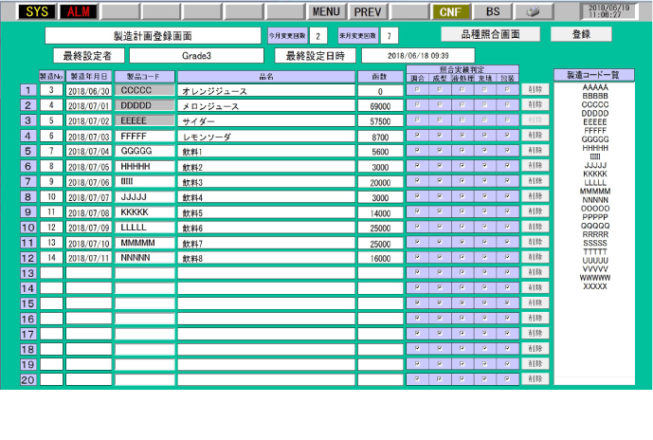
Task: Click the printer icon in the top bar
Action: pyautogui.click(x=534, y=11)
